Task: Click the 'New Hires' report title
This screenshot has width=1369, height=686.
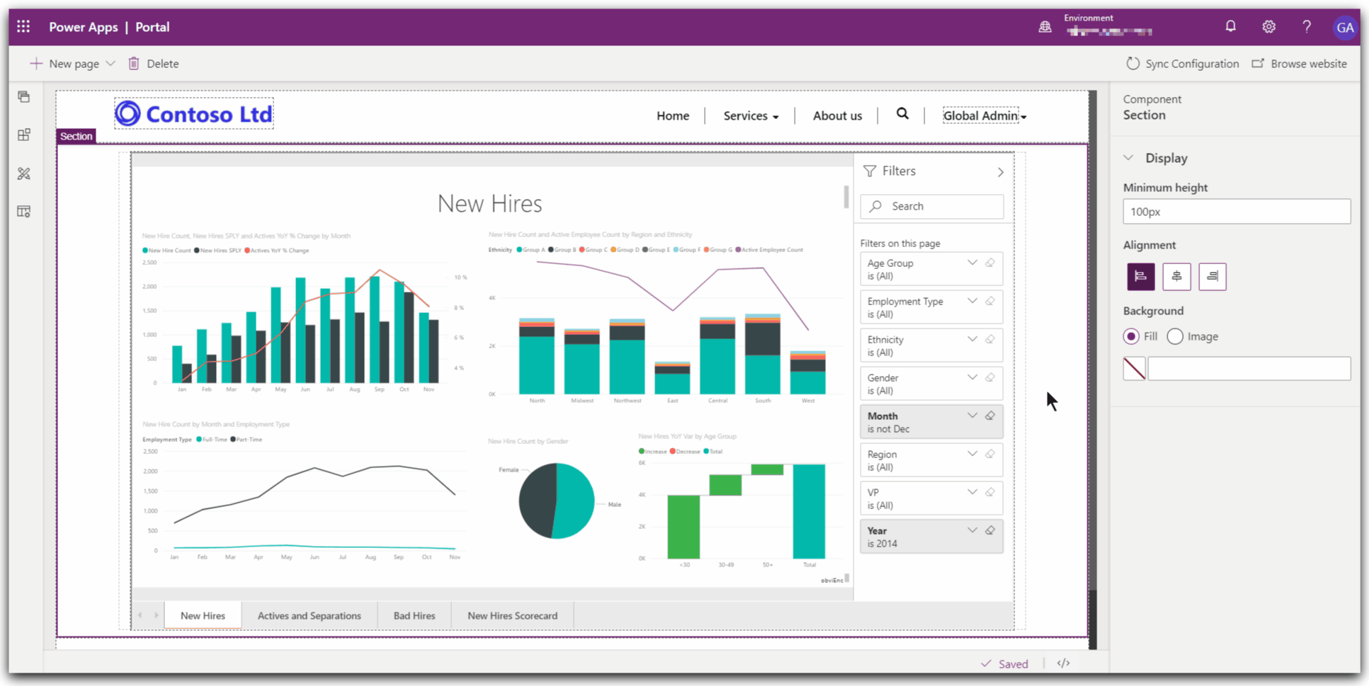Action: click(490, 203)
